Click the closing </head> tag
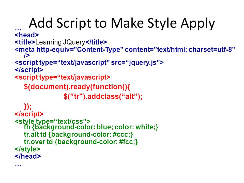Screen dimensions: 244x183 [x=28, y=156]
